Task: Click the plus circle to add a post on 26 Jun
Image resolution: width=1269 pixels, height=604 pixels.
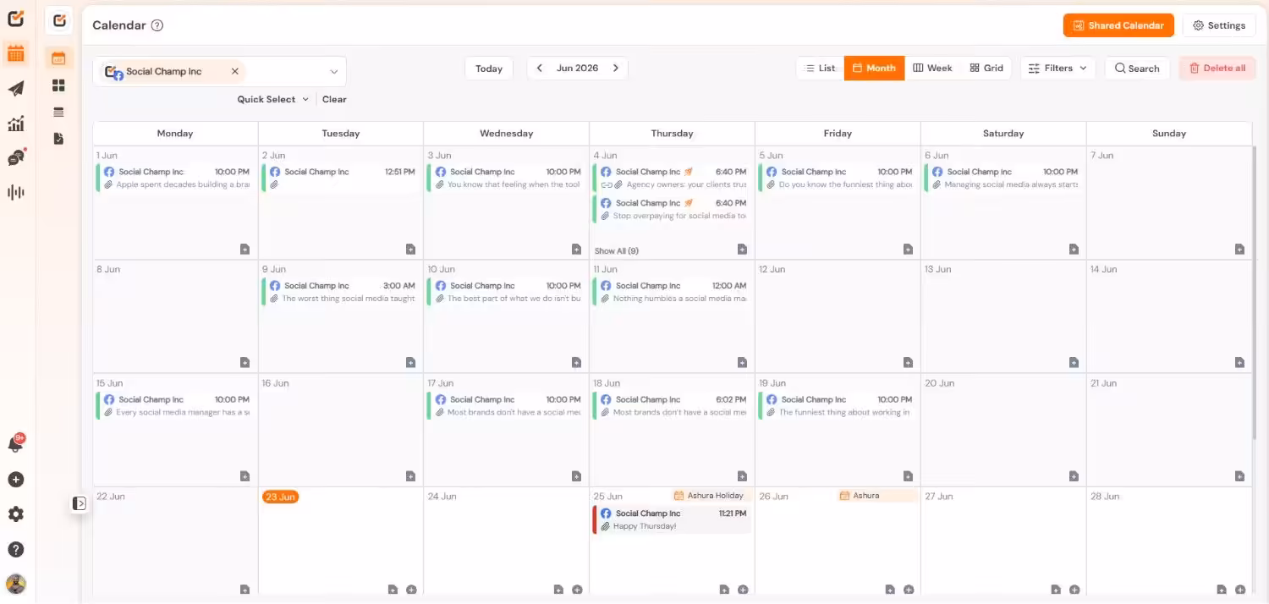Action: (909, 590)
